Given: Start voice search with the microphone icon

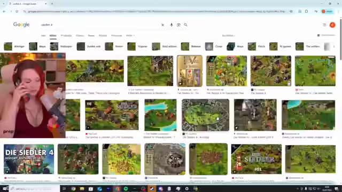Looking at the screenshot, I should pos(172,25).
